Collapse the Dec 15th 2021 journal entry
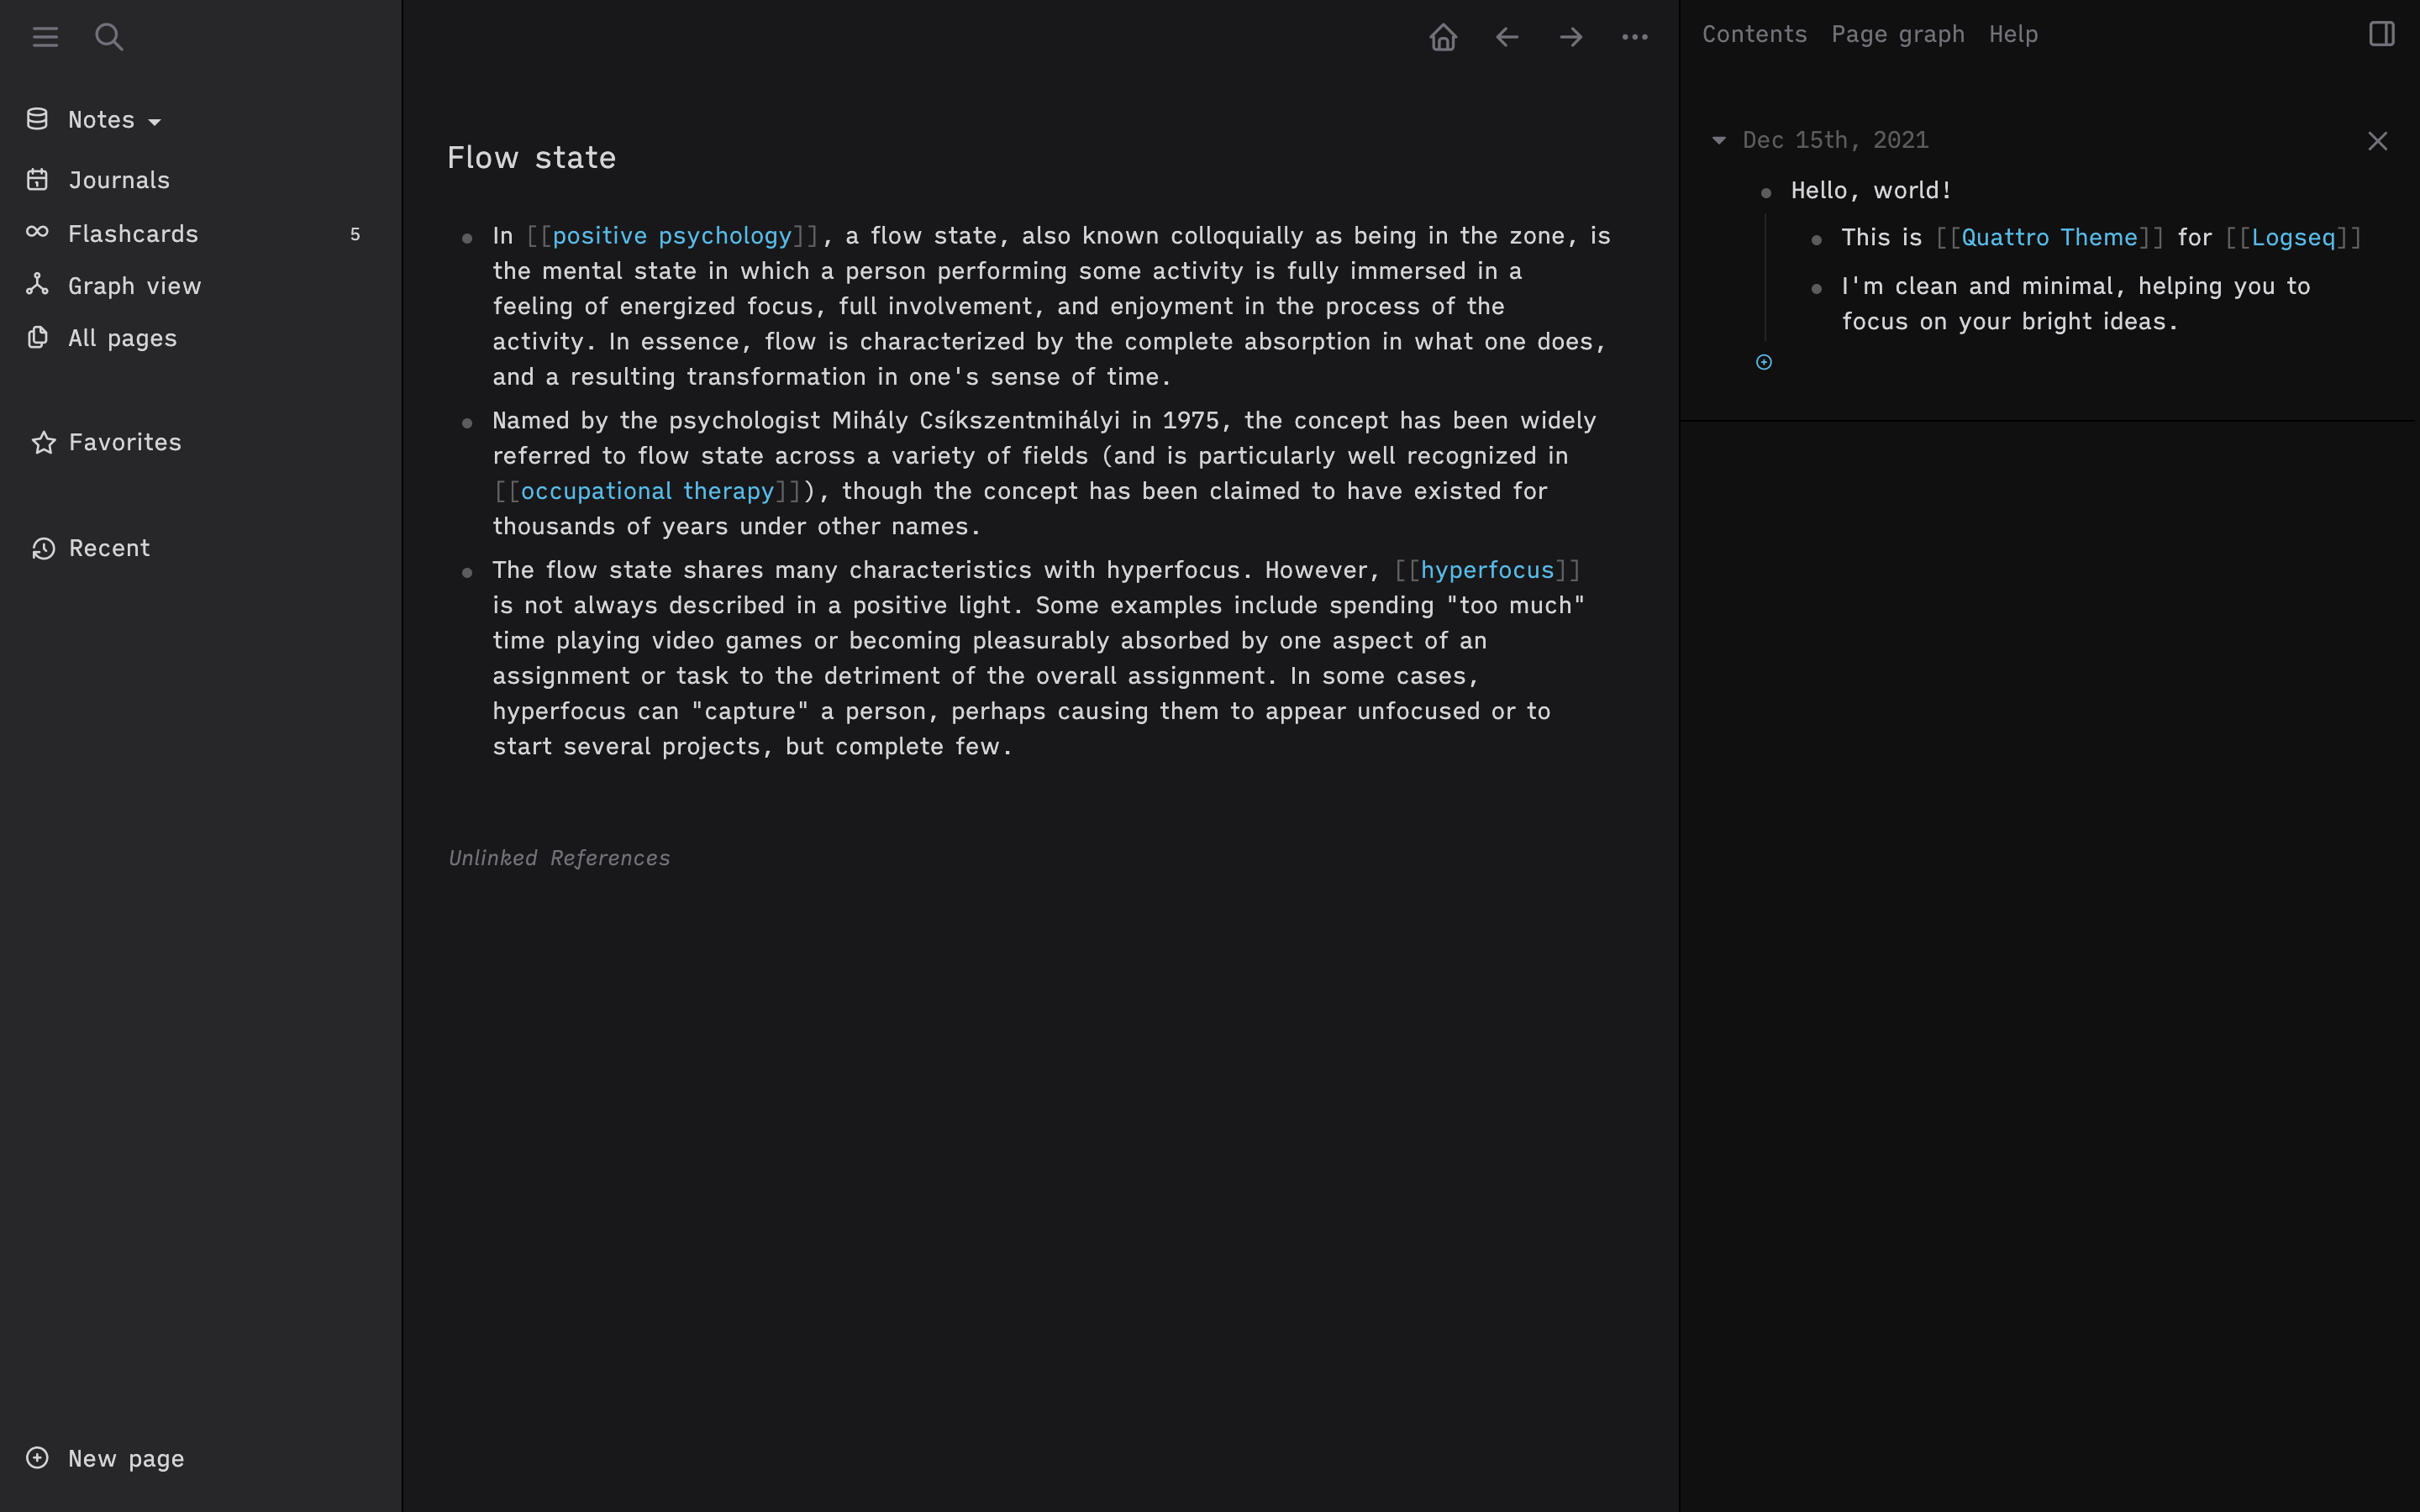 point(1719,139)
